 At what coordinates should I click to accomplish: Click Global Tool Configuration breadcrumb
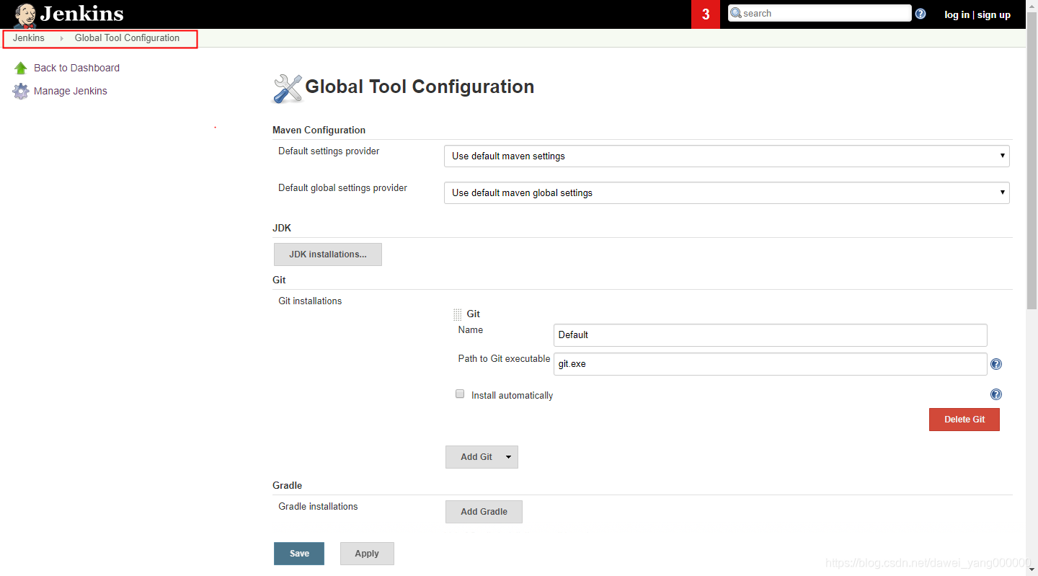pos(127,38)
